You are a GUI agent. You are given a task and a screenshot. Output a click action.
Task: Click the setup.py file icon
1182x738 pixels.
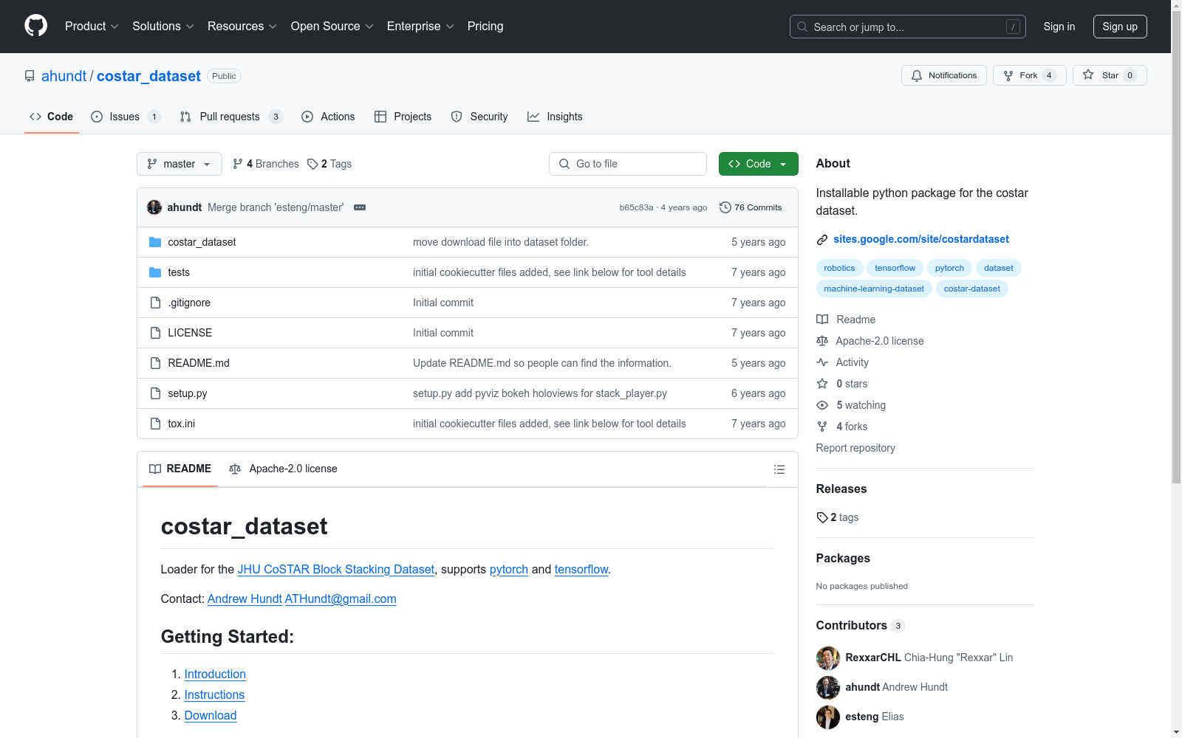point(155,393)
